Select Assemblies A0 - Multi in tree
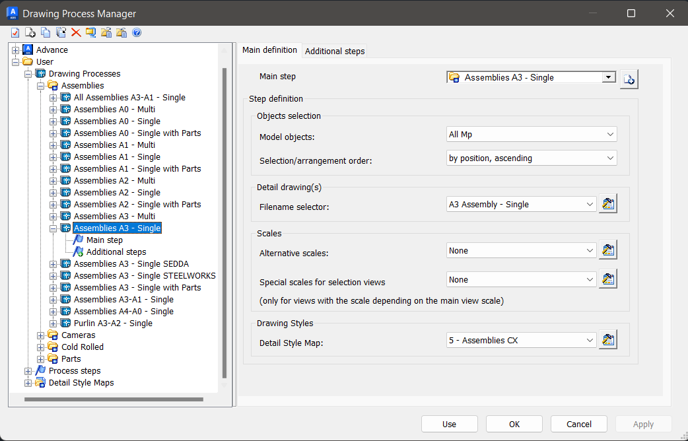 coord(114,110)
